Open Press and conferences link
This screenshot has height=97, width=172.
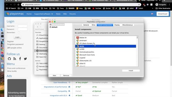16,68
